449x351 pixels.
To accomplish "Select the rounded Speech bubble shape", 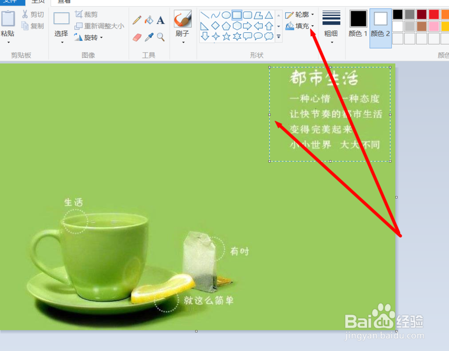I will [x=258, y=36].
